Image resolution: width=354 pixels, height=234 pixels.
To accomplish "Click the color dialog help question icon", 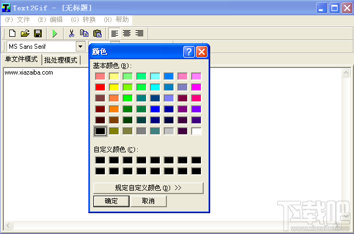I will (x=189, y=52).
